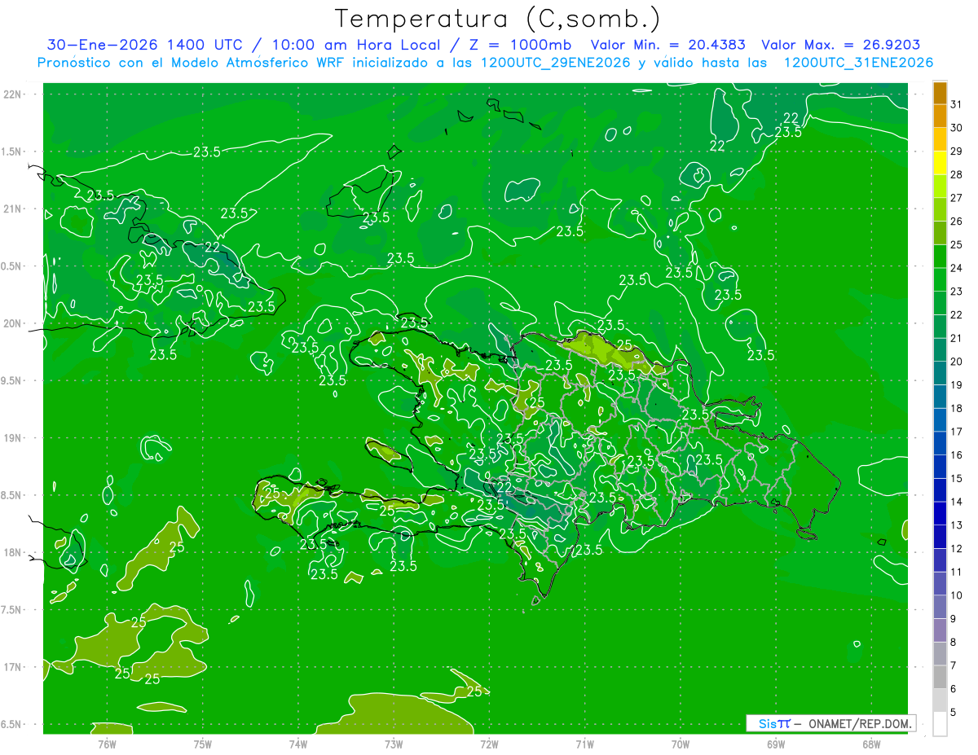Click the number 11 on the color scale
The image size is (978, 755).
957,572
